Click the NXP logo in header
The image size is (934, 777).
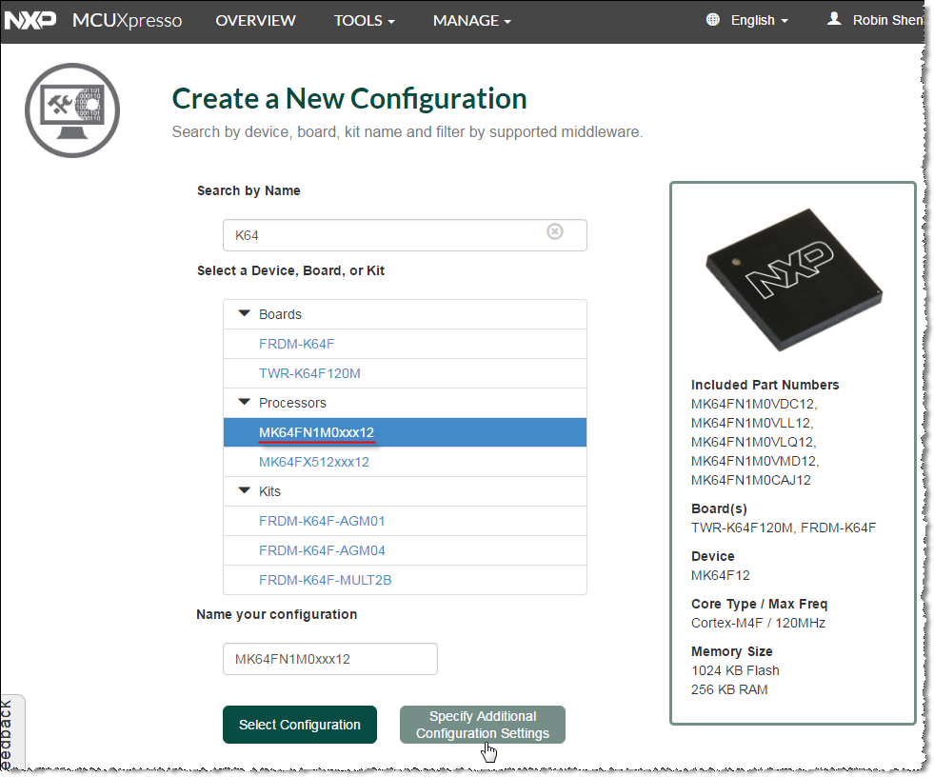click(31, 20)
